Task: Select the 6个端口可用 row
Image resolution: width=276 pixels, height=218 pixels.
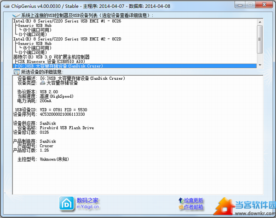Action: pyautogui.click(x=37, y=48)
